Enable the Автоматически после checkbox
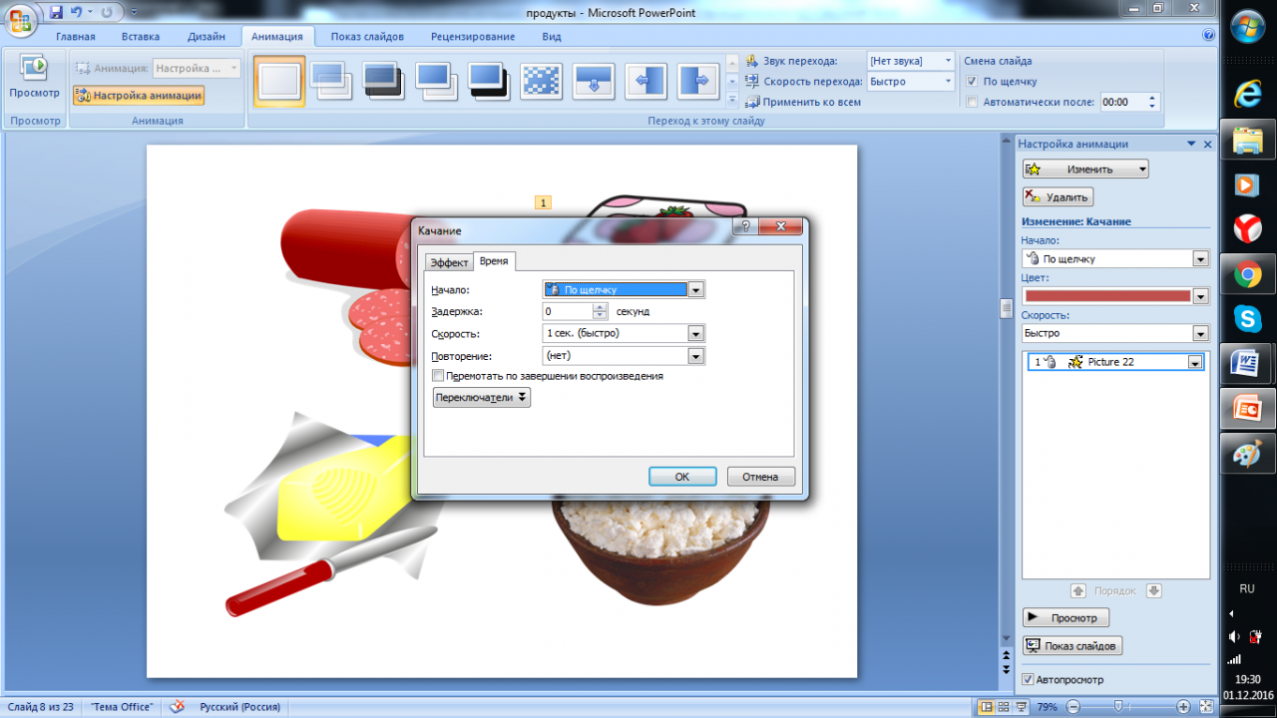The image size is (1277, 718). tap(973, 102)
